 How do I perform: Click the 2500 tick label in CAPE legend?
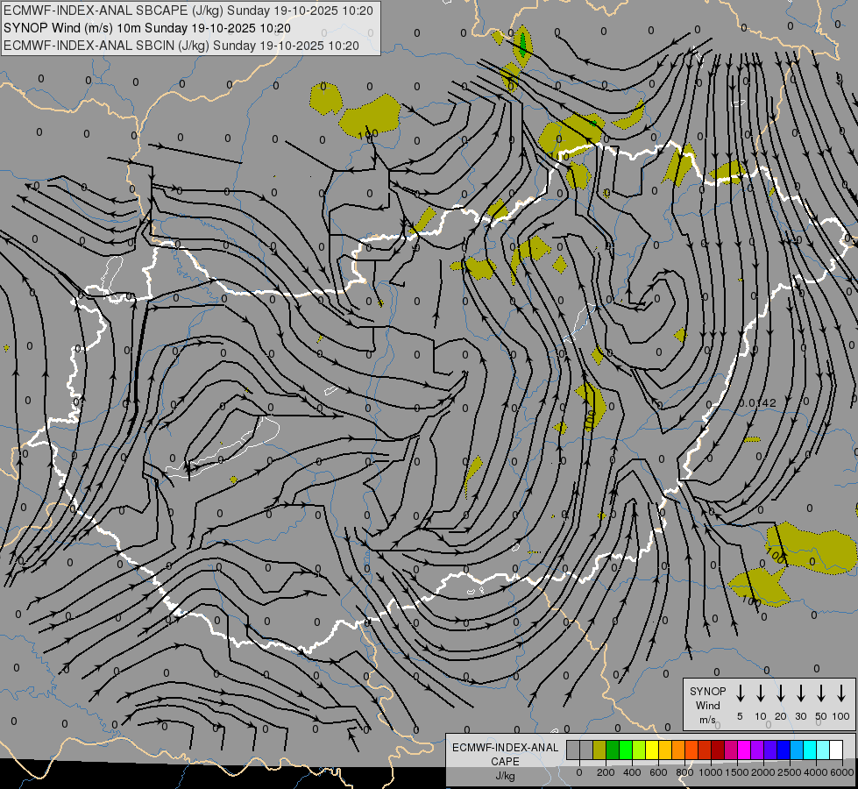[790, 772]
